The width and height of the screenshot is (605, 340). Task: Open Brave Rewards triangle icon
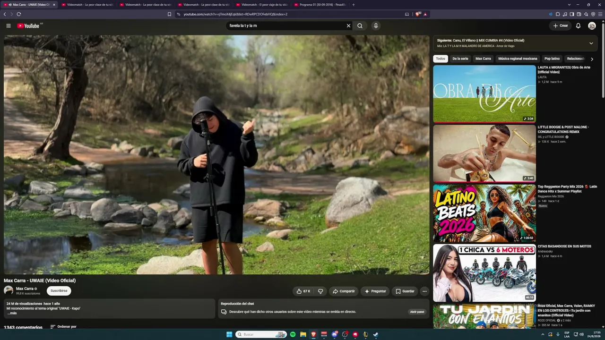tap(425, 14)
